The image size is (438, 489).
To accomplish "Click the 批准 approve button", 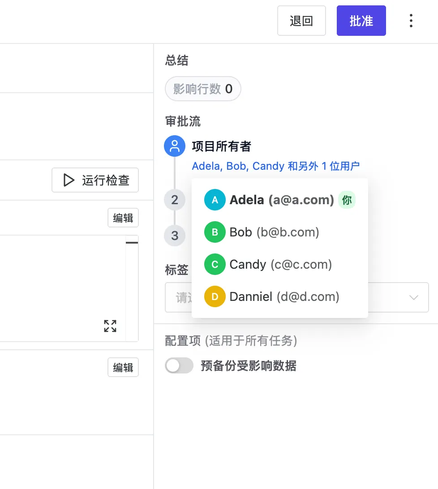I will [x=361, y=21].
